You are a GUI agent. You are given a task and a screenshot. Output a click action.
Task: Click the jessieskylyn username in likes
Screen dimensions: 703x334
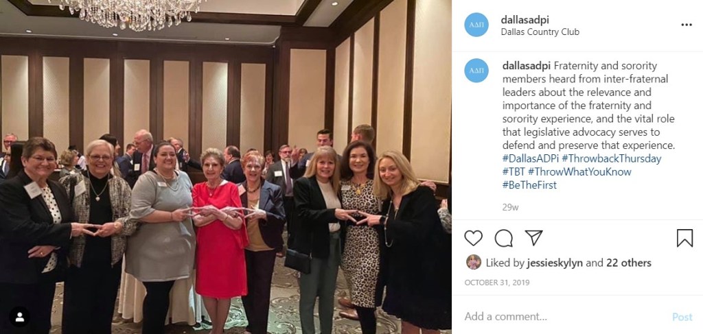555,263
